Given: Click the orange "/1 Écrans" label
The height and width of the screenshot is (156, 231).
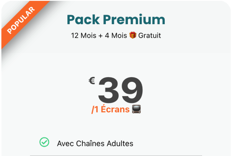Looking at the screenshot, I should 110,110.
